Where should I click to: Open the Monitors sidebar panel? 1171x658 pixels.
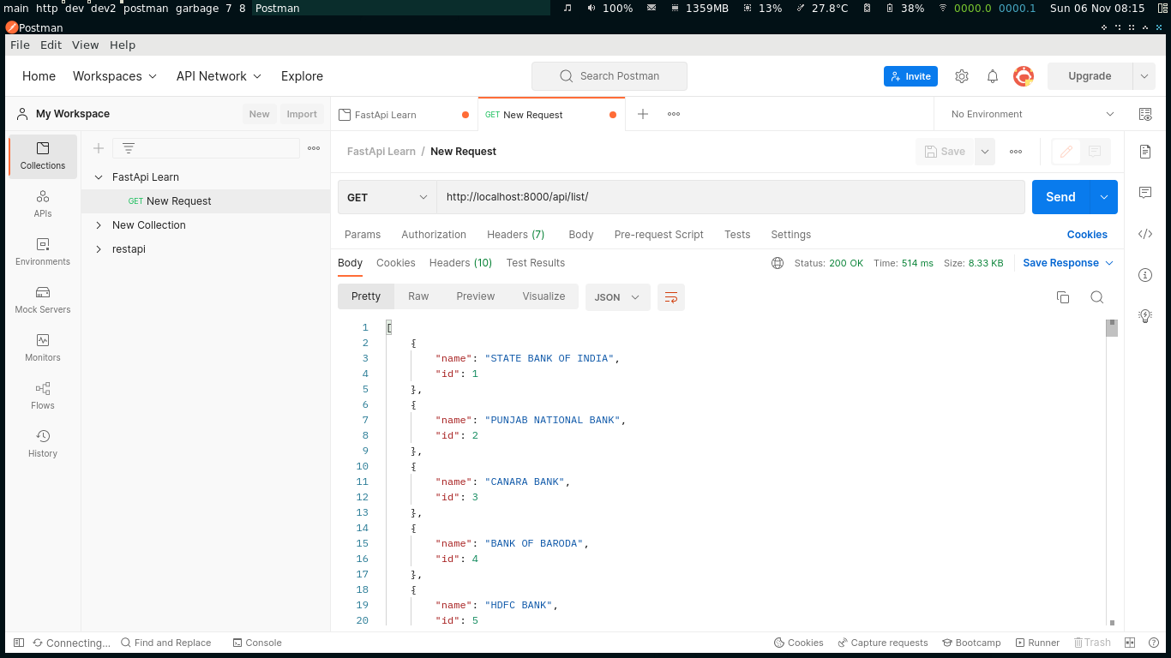click(43, 348)
